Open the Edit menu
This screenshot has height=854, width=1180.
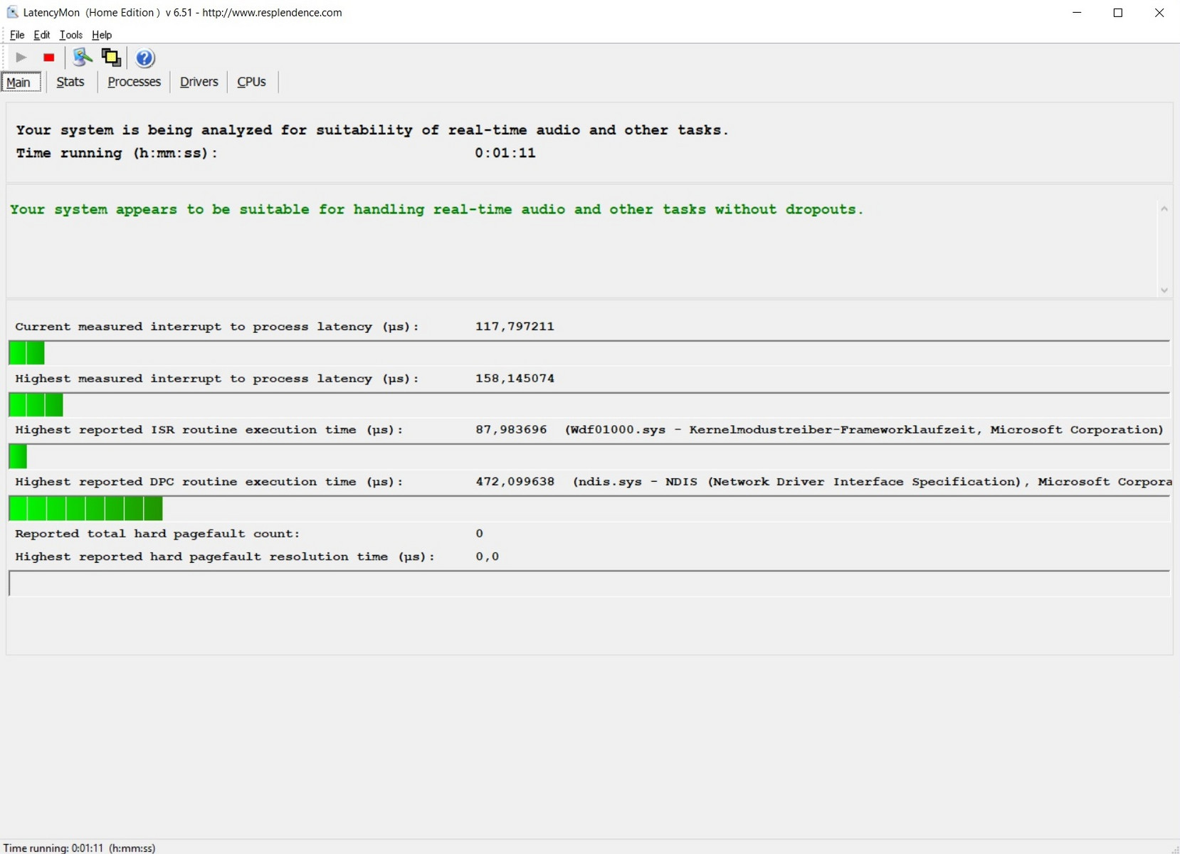click(x=42, y=35)
